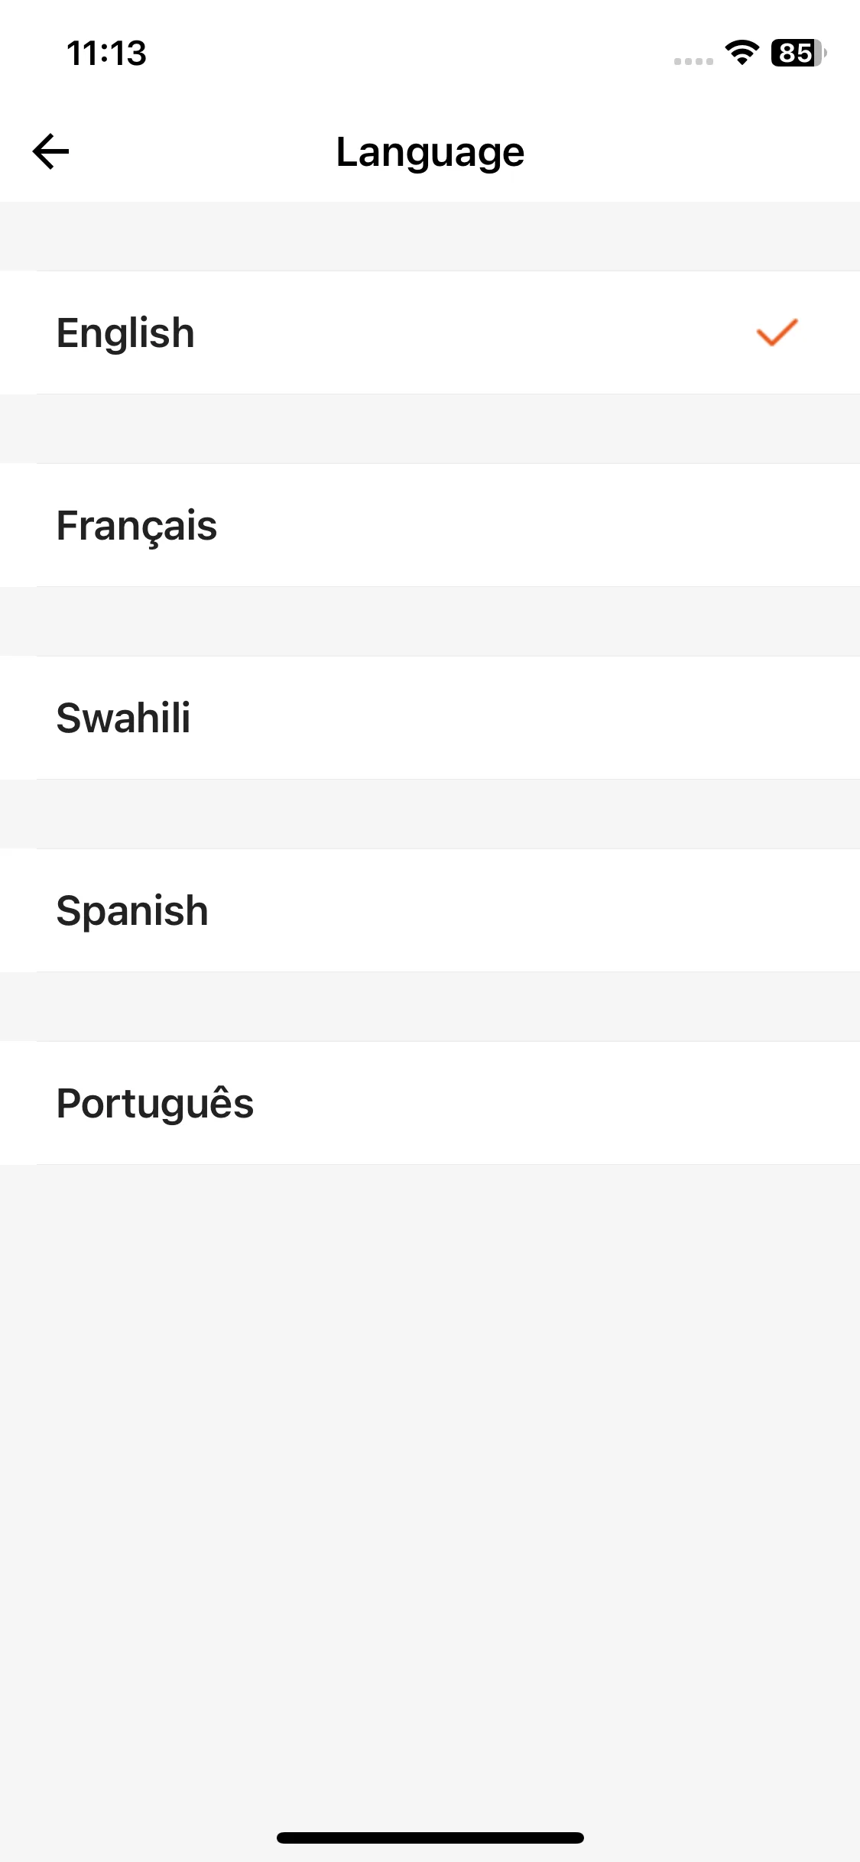Select Français as the language

point(137,526)
